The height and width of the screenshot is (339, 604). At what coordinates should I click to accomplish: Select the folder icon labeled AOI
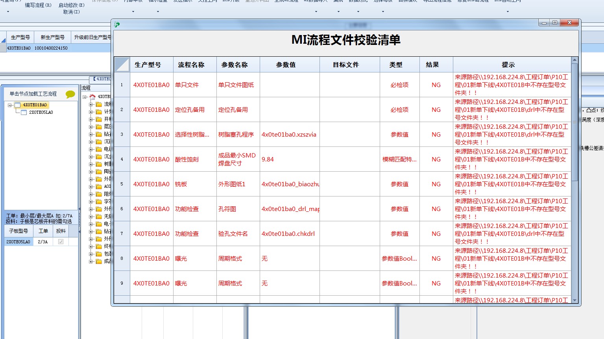click(99, 187)
